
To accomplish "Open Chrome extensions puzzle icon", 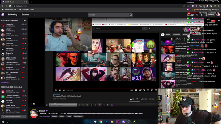I will (207, 6).
